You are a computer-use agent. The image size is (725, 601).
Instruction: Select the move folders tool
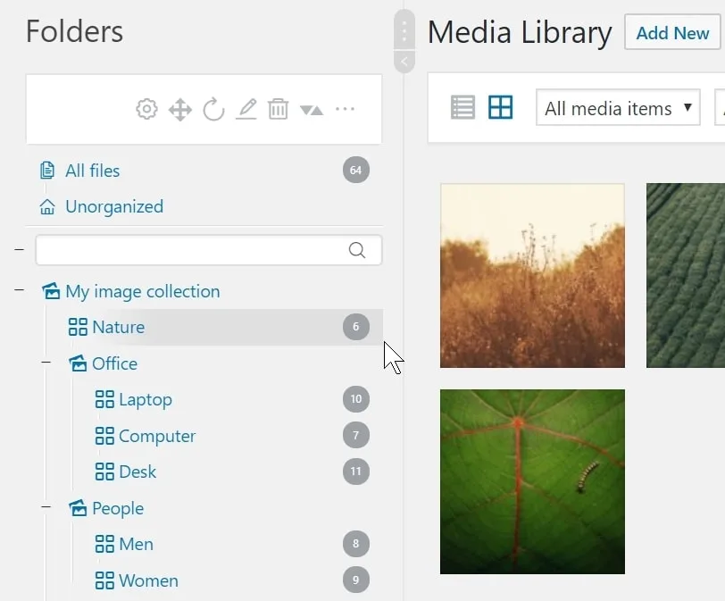pos(179,109)
